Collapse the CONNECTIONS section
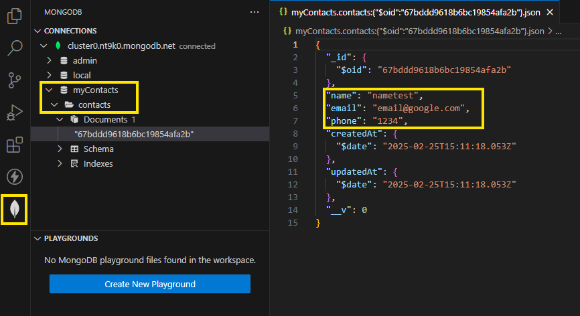580x316 pixels. pyautogui.click(x=38, y=31)
